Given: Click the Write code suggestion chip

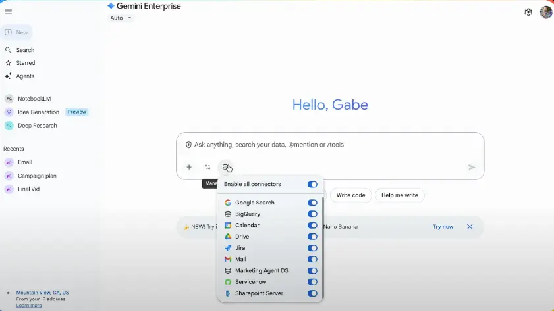Looking at the screenshot, I should coord(350,195).
